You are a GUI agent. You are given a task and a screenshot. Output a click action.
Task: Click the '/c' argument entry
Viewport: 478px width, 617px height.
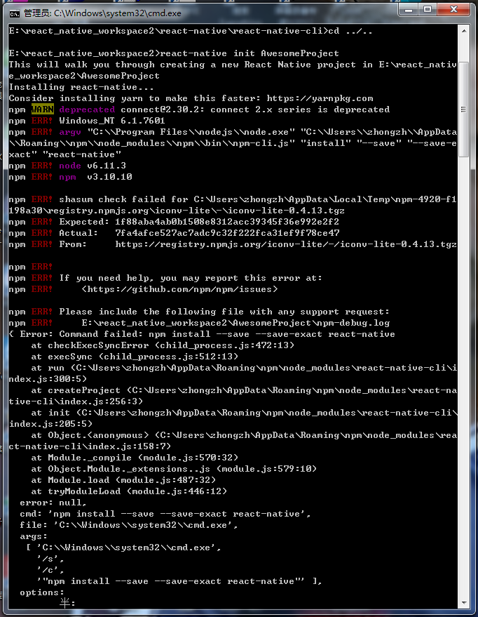click(50, 570)
